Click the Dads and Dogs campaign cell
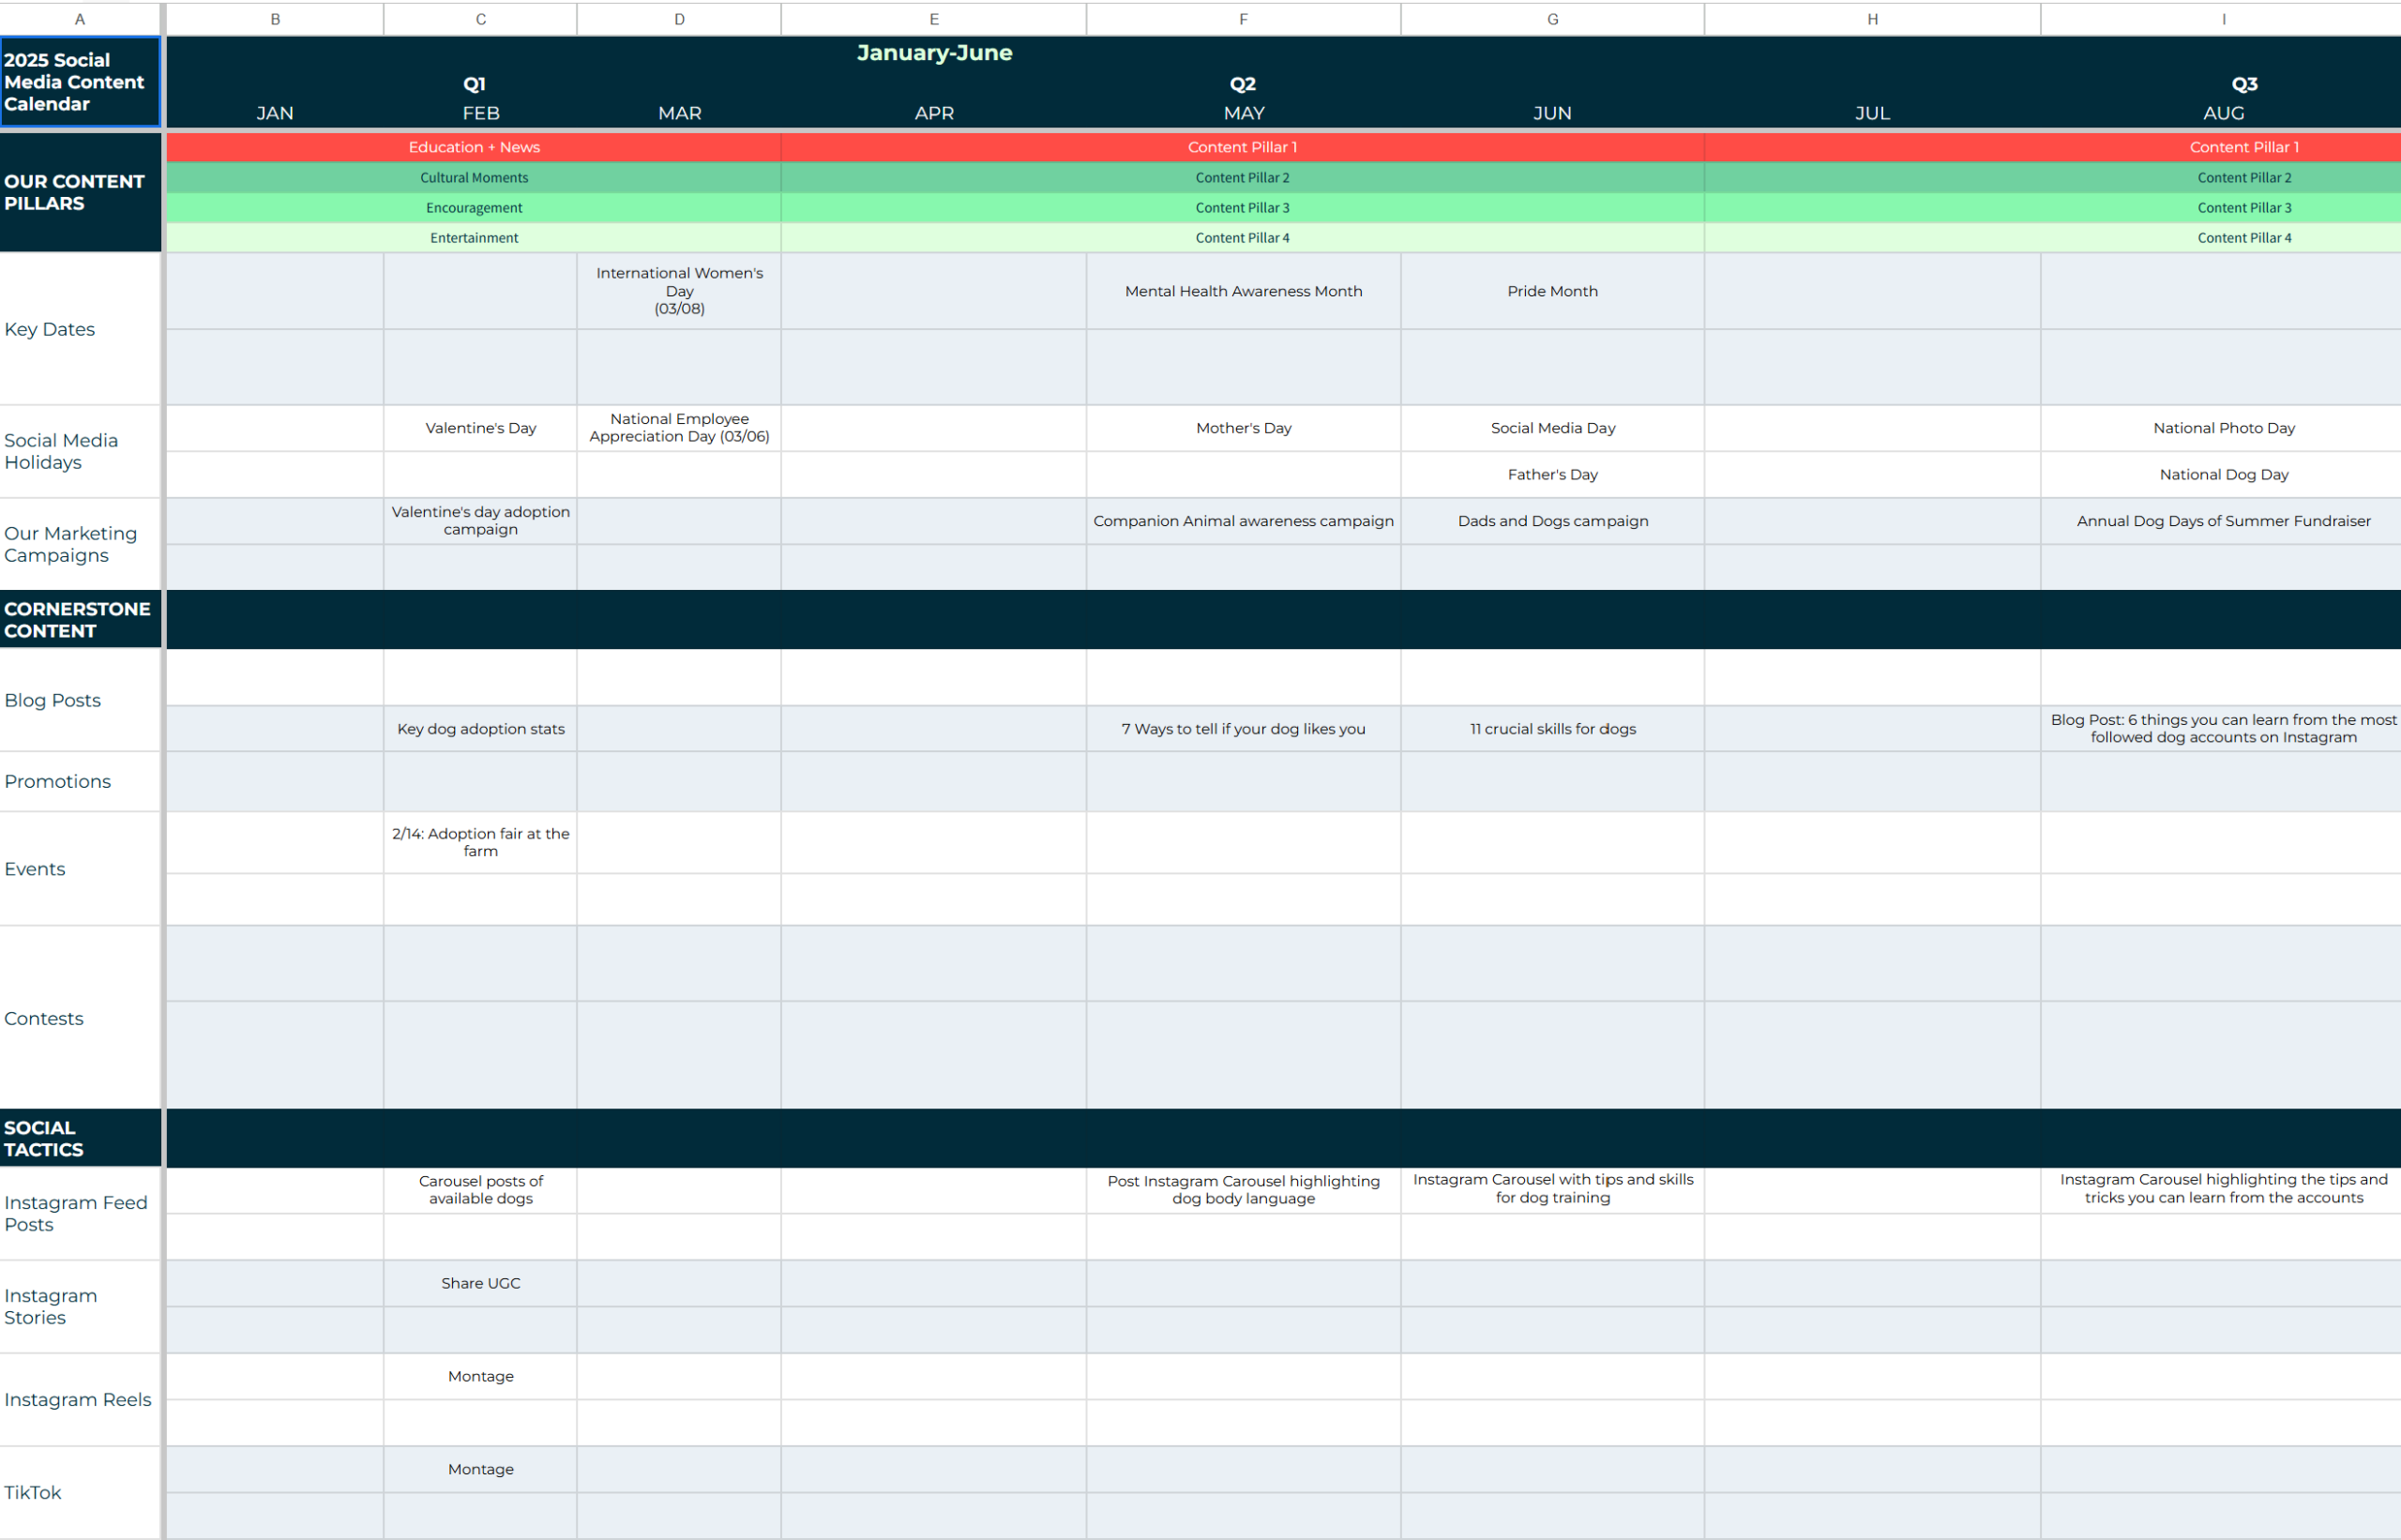The width and height of the screenshot is (2401, 1540). click(x=1551, y=520)
